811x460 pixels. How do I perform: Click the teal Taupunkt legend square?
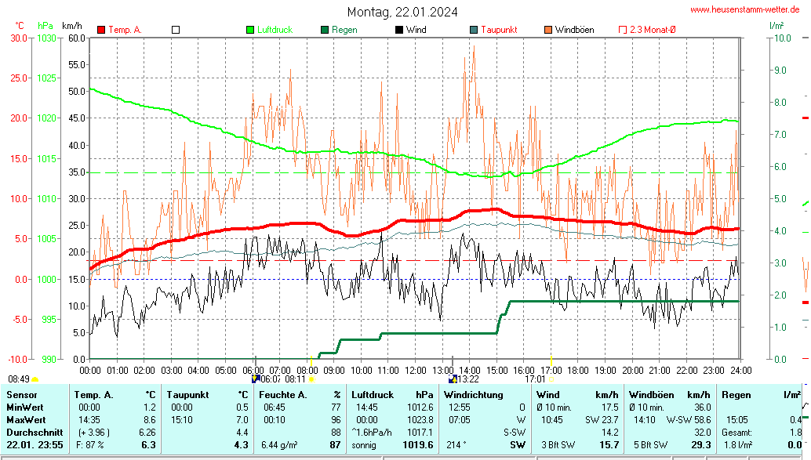pyautogui.click(x=474, y=30)
